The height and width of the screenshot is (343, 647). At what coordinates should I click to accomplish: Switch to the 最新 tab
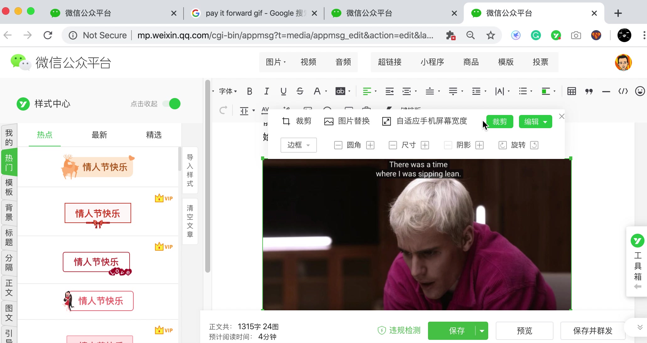pyautogui.click(x=99, y=135)
